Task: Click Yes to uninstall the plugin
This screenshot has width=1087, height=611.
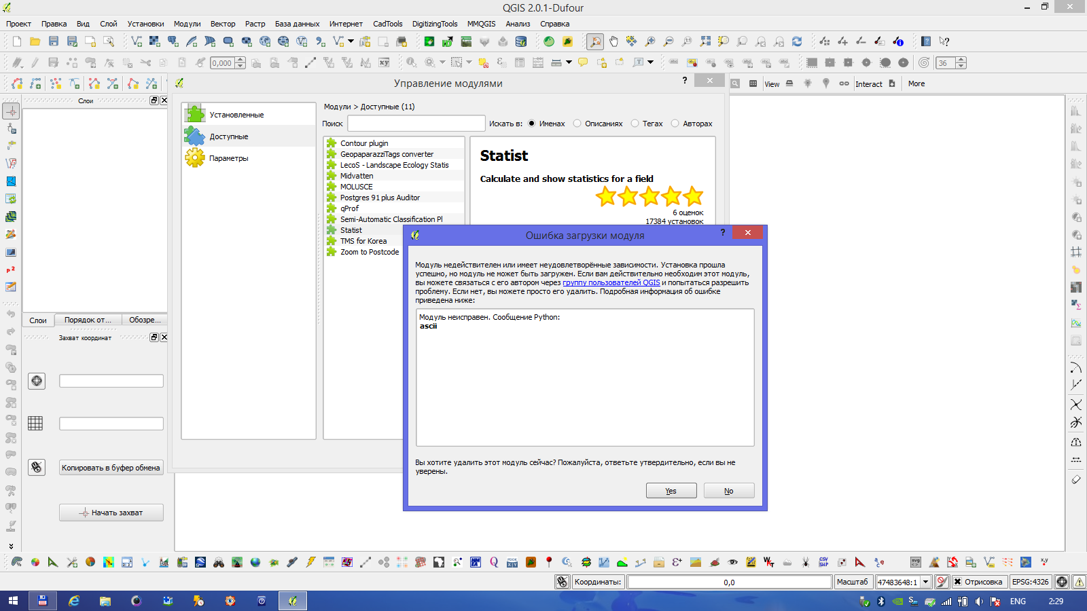Action: [x=671, y=491]
